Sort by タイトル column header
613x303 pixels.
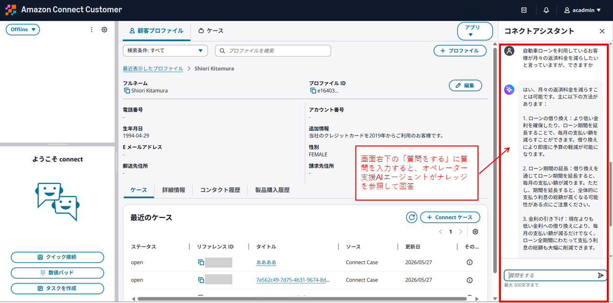point(266,247)
